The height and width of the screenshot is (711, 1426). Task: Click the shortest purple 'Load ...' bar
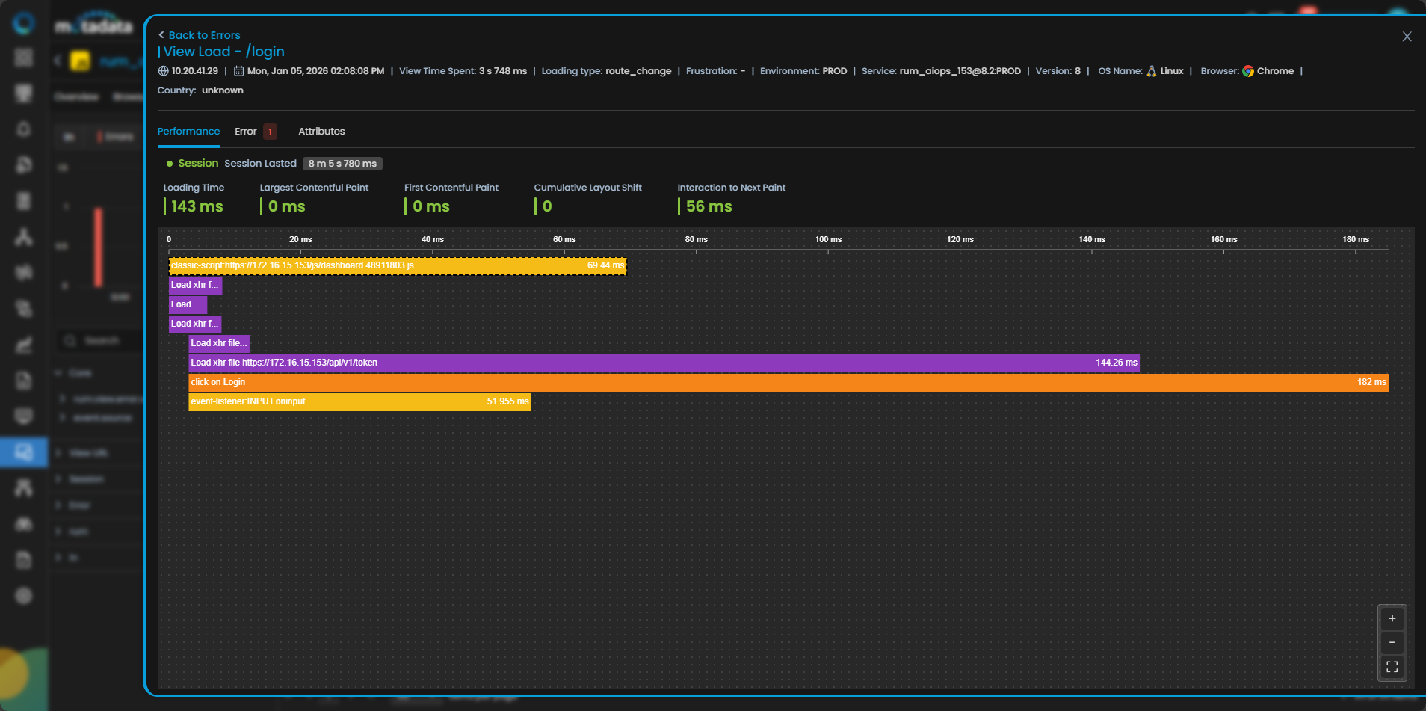pyautogui.click(x=188, y=304)
